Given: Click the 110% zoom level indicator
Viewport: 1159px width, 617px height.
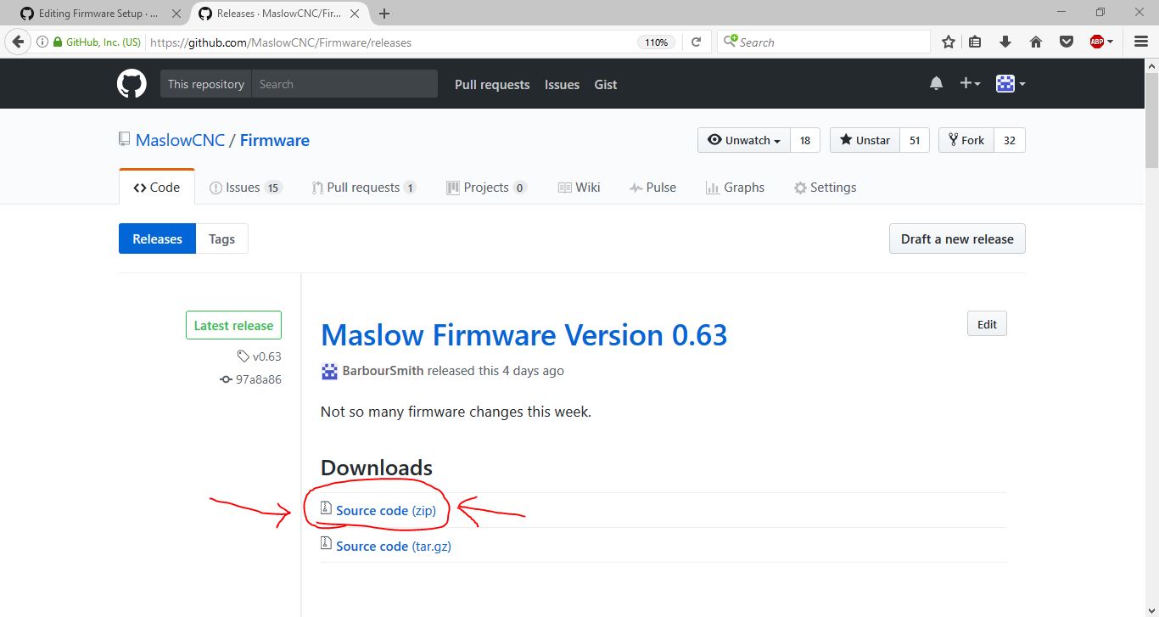Looking at the screenshot, I should click(x=656, y=42).
